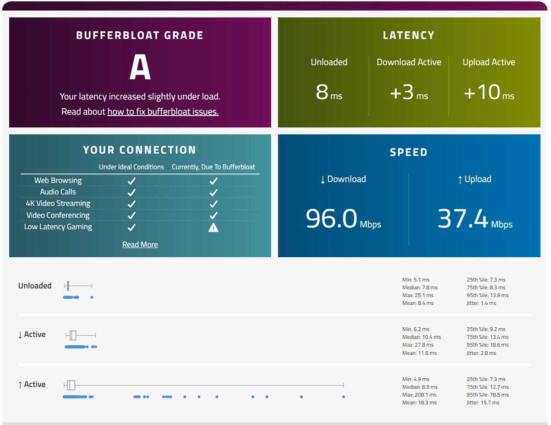This screenshot has width=551, height=425.
Task: Click the Low Latency Gaming warning triangle icon
Action: (x=213, y=227)
